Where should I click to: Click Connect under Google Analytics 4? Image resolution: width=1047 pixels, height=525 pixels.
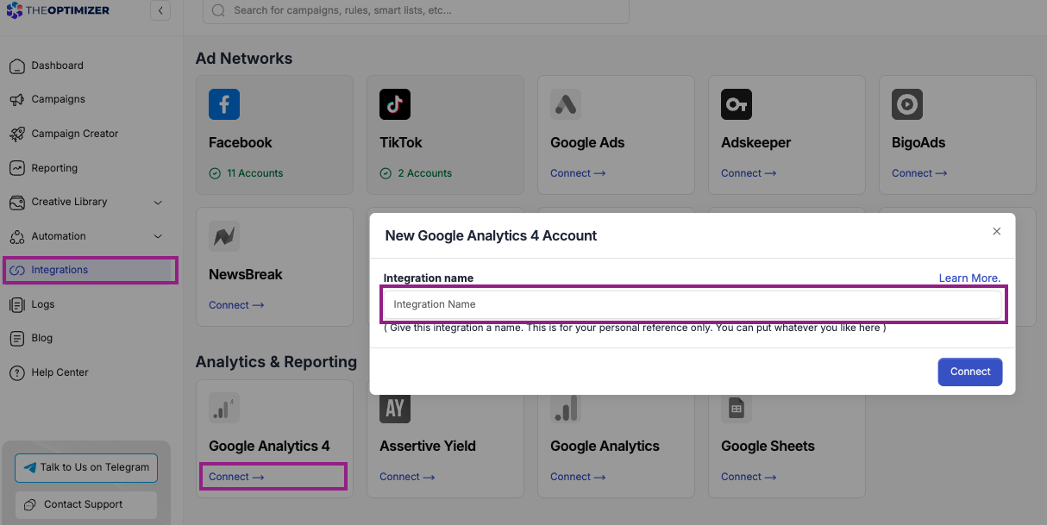click(x=236, y=477)
